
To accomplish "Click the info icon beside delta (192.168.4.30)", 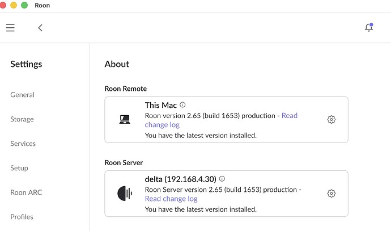I will 222,179.
